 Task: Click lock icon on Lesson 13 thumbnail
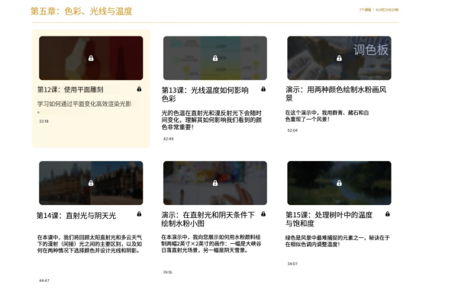pyautogui.click(x=215, y=59)
